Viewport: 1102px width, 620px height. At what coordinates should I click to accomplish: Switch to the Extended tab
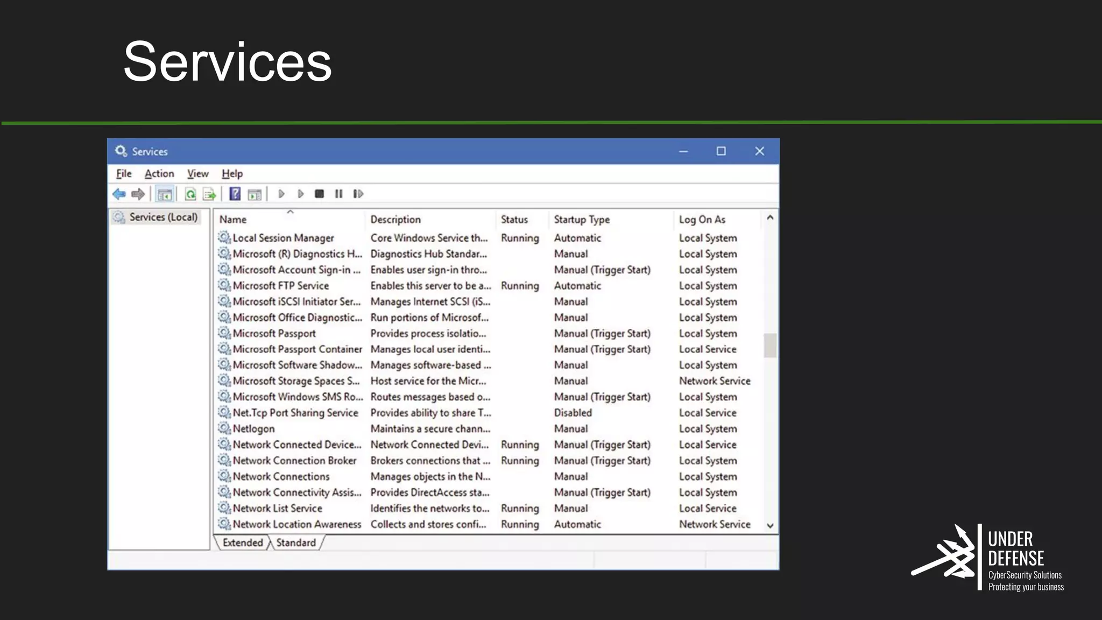pyautogui.click(x=243, y=542)
